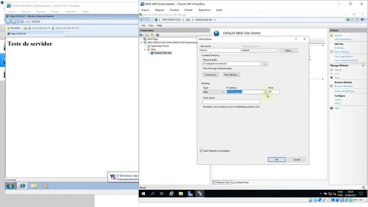
Task: Click View Applications link
Action: click(x=344, y=56)
